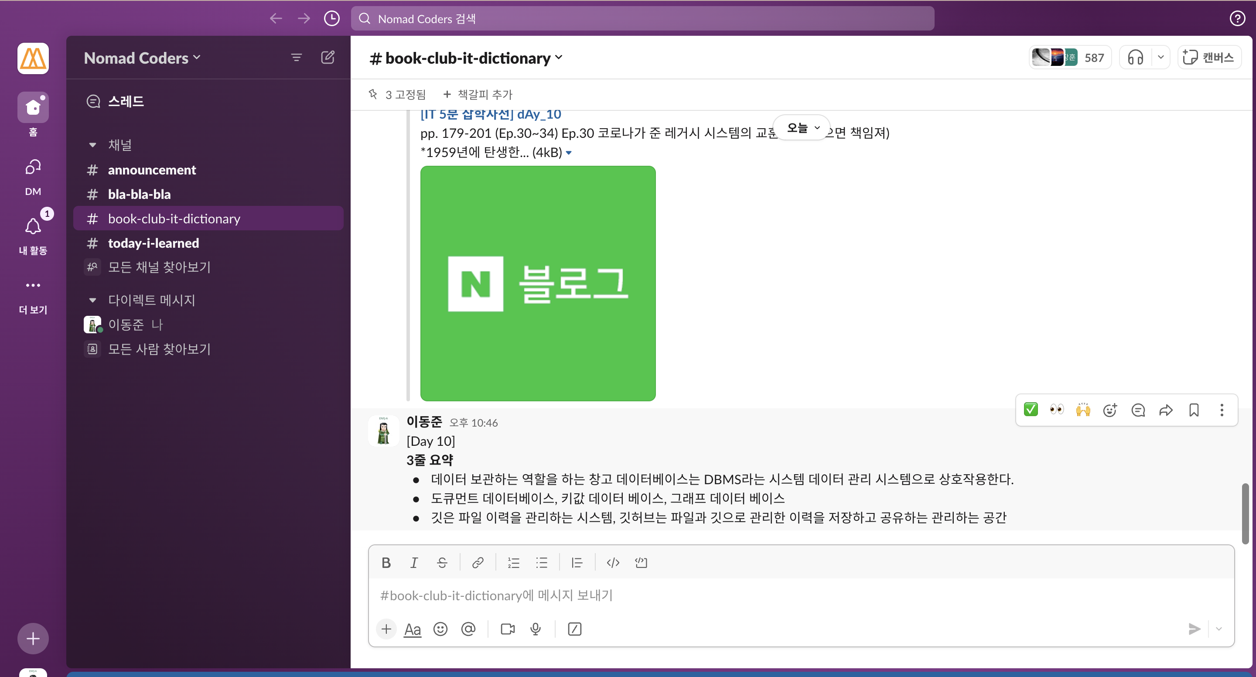This screenshot has height=677, width=1256.
Task: Reply in thread from message toolbar
Action: (x=1138, y=410)
